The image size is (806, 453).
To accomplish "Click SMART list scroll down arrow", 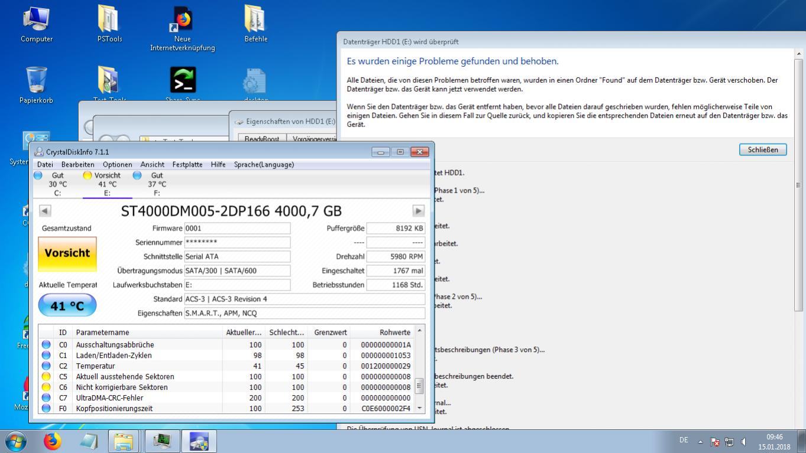I will 420,408.
